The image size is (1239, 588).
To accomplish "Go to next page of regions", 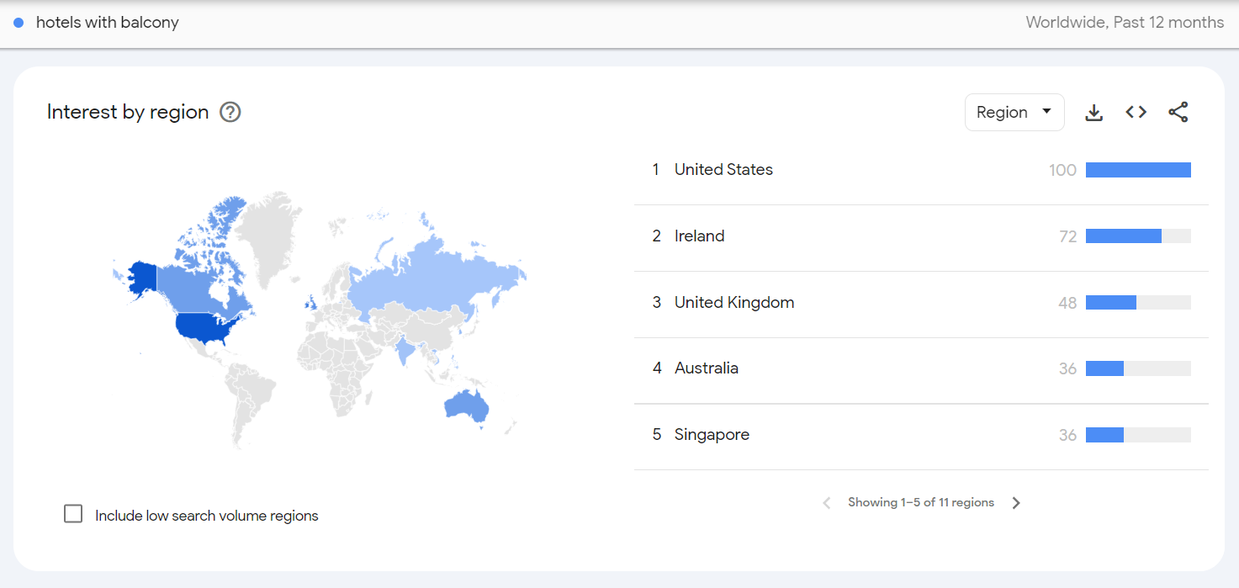I will coord(1016,503).
